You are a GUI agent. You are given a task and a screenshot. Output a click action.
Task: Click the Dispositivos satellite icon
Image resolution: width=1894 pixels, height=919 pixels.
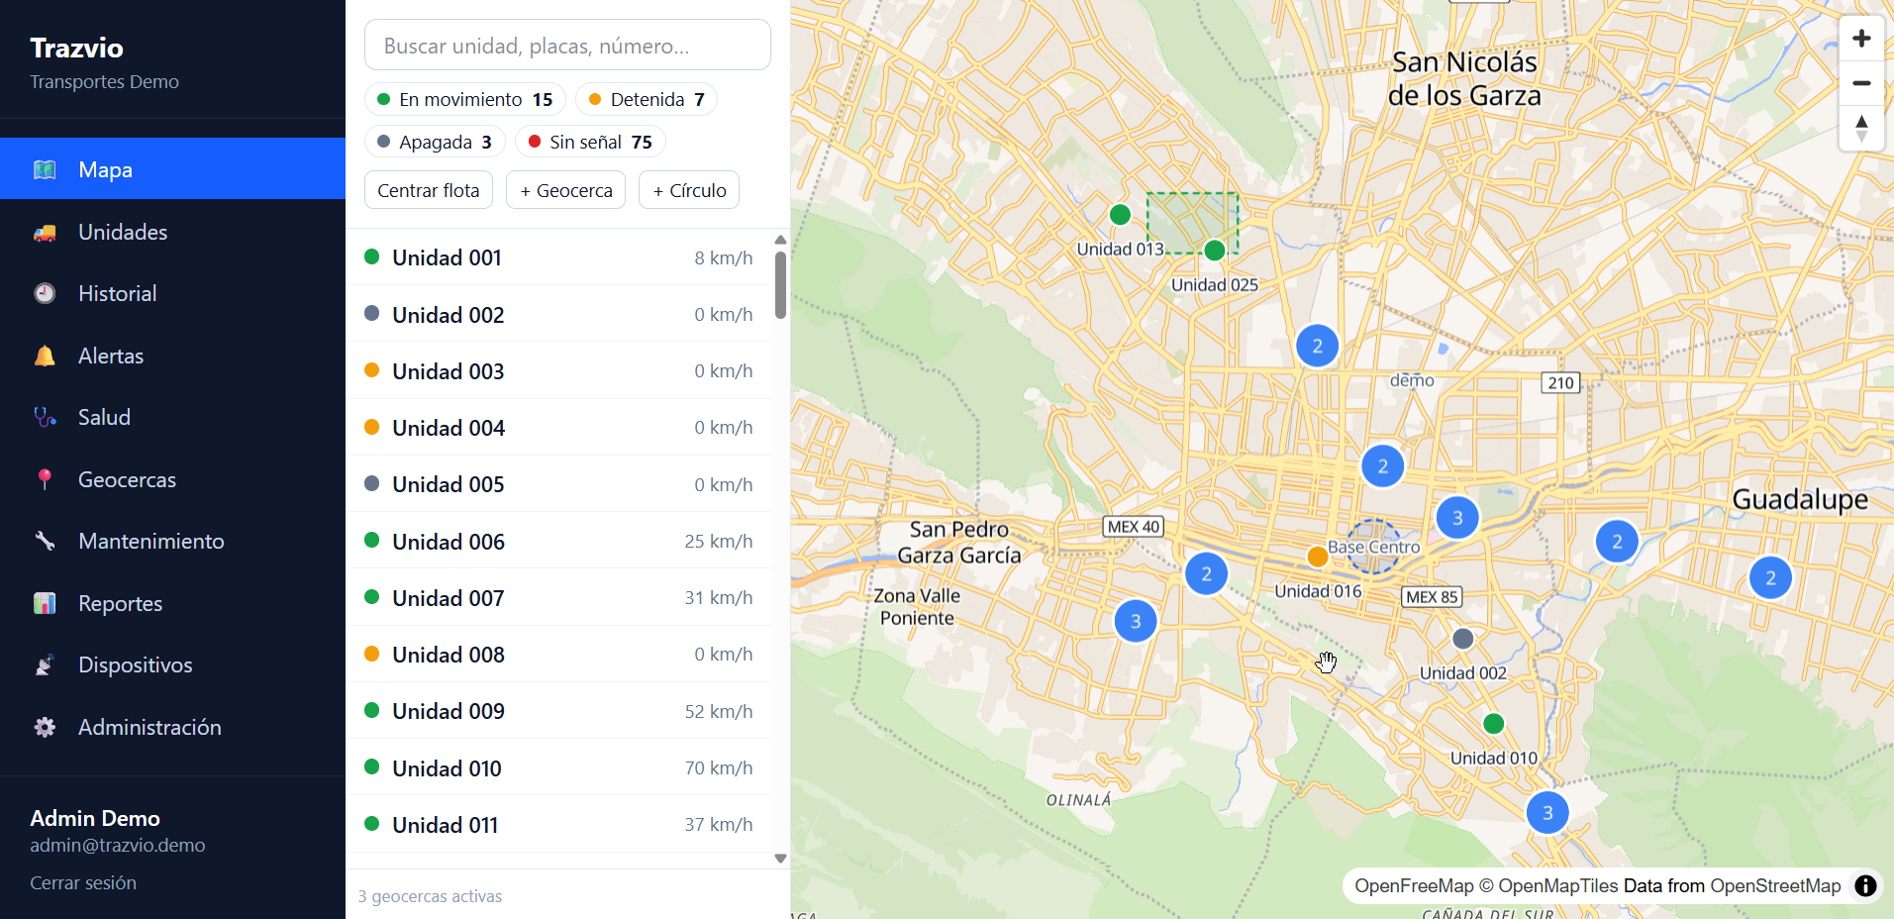(x=45, y=664)
